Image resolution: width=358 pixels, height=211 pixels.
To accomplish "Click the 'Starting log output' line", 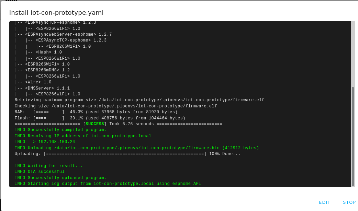I will [108, 184].
